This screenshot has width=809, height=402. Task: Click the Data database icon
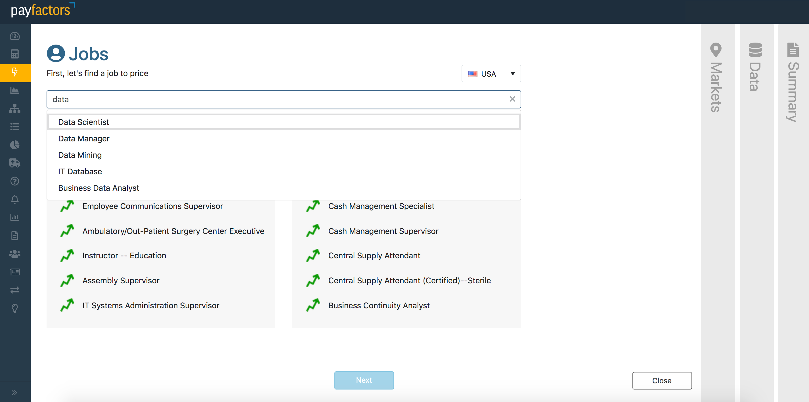(x=755, y=50)
